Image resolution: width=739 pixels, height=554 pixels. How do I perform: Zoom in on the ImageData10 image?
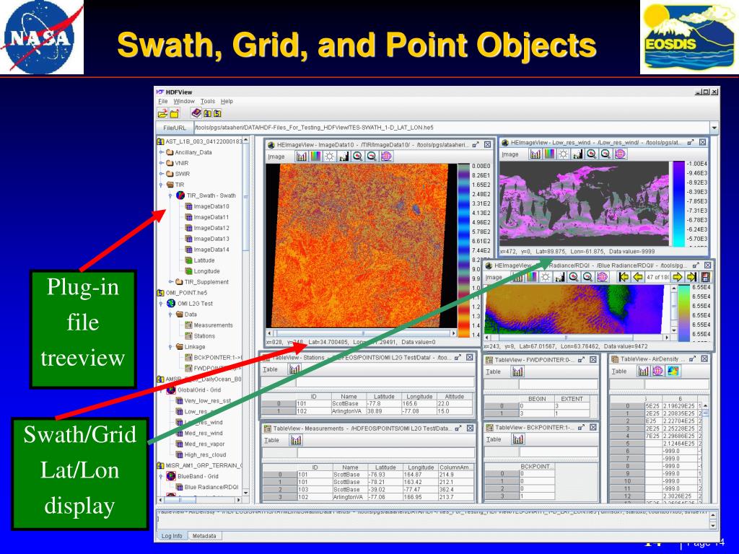click(357, 156)
